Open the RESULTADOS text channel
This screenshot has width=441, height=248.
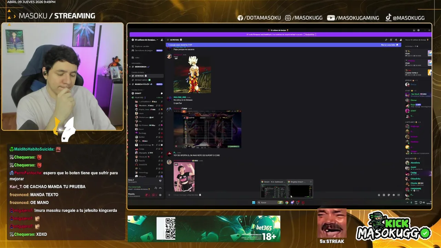(x=147, y=80)
